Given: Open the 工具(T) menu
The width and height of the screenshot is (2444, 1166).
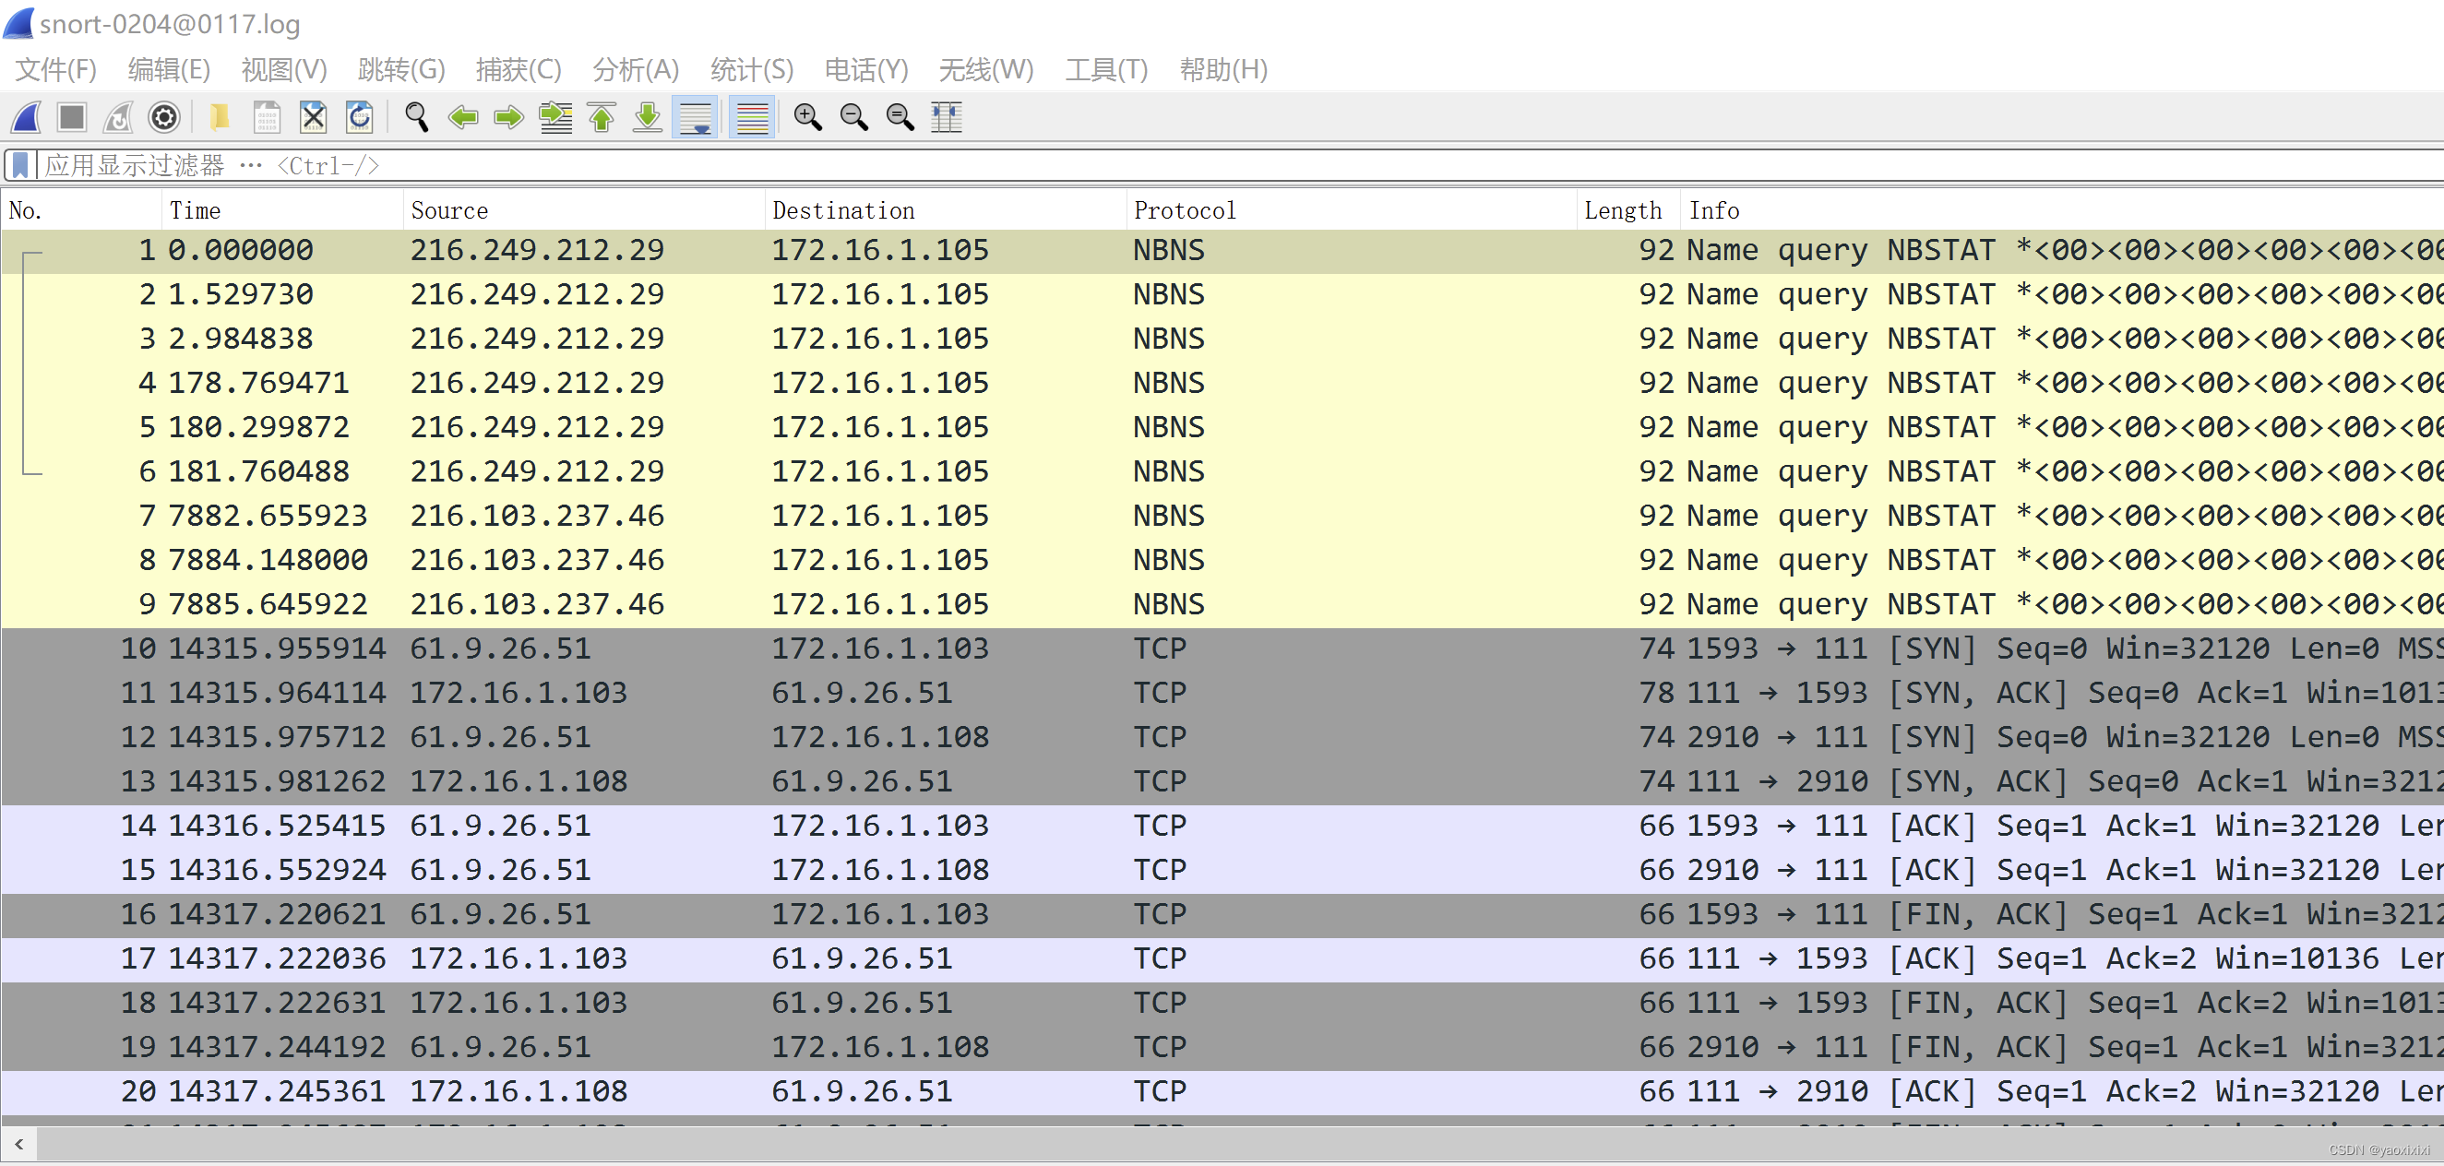Looking at the screenshot, I should pyautogui.click(x=1106, y=69).
